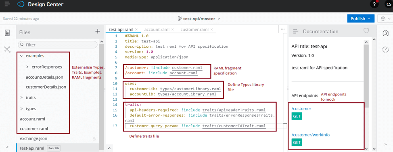393x152 pixels.
Task: Close the test-api.raml tab
Action: click(136, 29)
